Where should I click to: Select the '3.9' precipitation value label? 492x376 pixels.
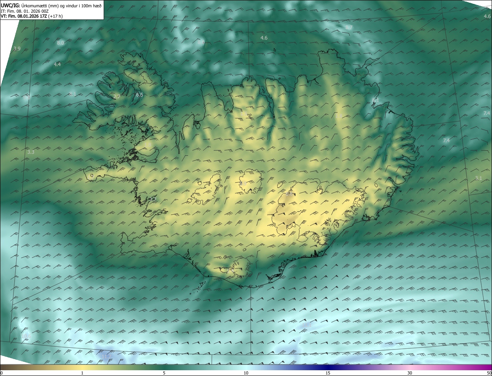(17, 49)
